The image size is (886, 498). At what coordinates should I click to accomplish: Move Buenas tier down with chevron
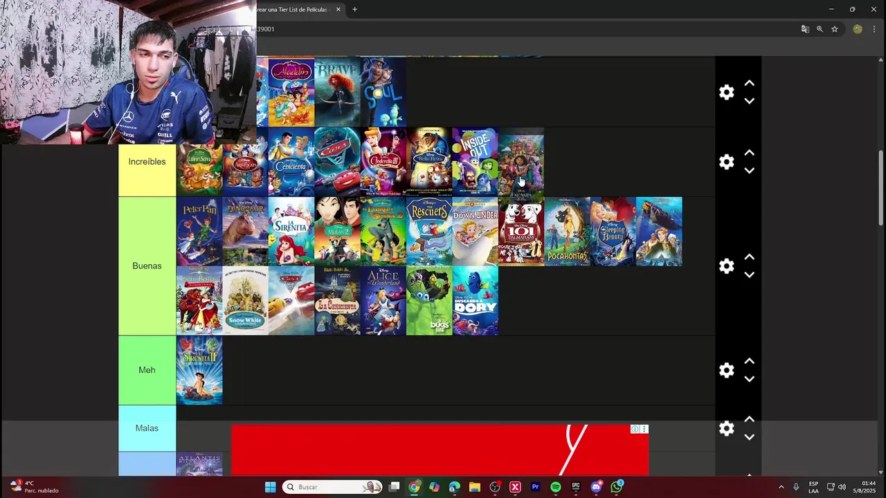pyautogui.click(x=749, y=275)
